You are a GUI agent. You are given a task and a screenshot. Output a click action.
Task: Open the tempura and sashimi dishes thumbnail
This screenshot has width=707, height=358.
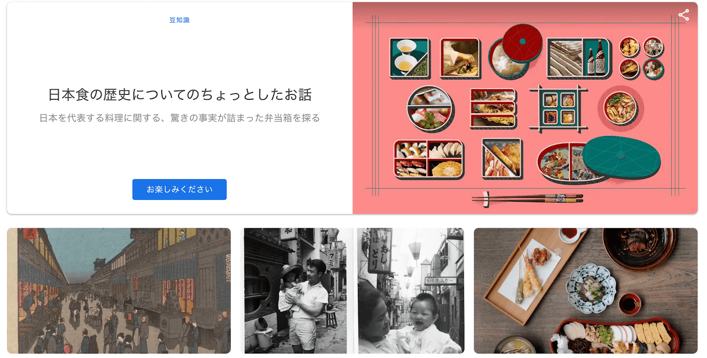(585, 290)
